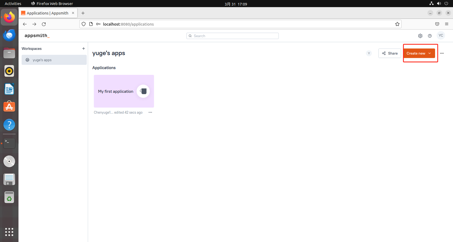
Task: Open Activities in the top bar
Action: [x=13, y=3]
